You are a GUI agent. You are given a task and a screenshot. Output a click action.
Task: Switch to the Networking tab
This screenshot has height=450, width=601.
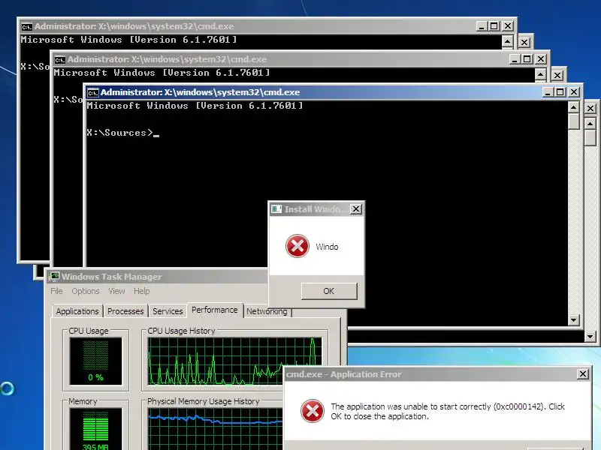(x=267, y=311)
